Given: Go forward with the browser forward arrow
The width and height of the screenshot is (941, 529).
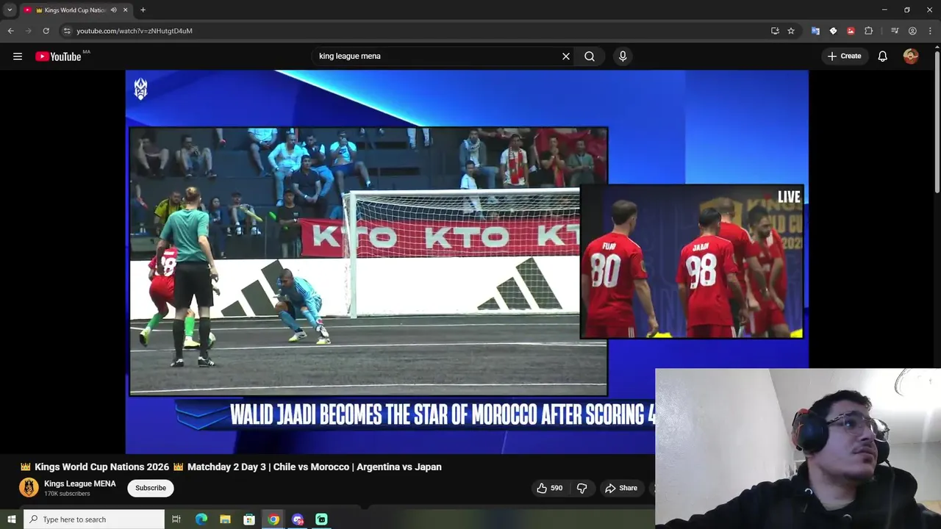Looking at the screenshot, I should tap(28, 31).
